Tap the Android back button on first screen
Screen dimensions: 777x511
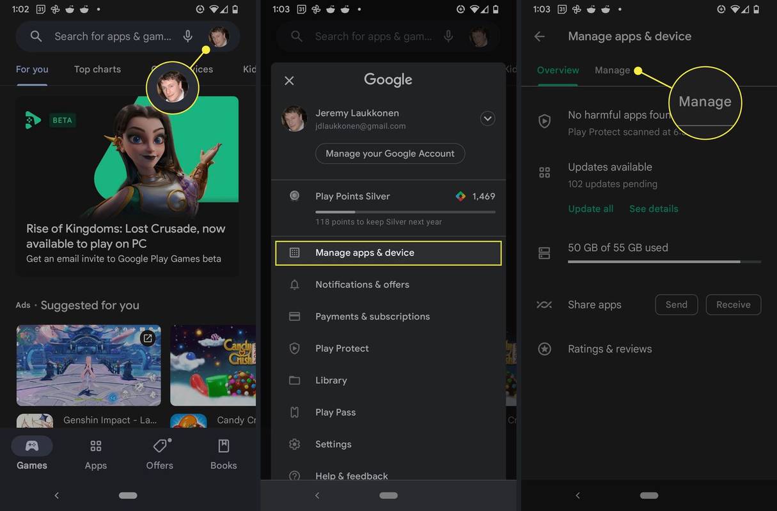click(56, 495)
